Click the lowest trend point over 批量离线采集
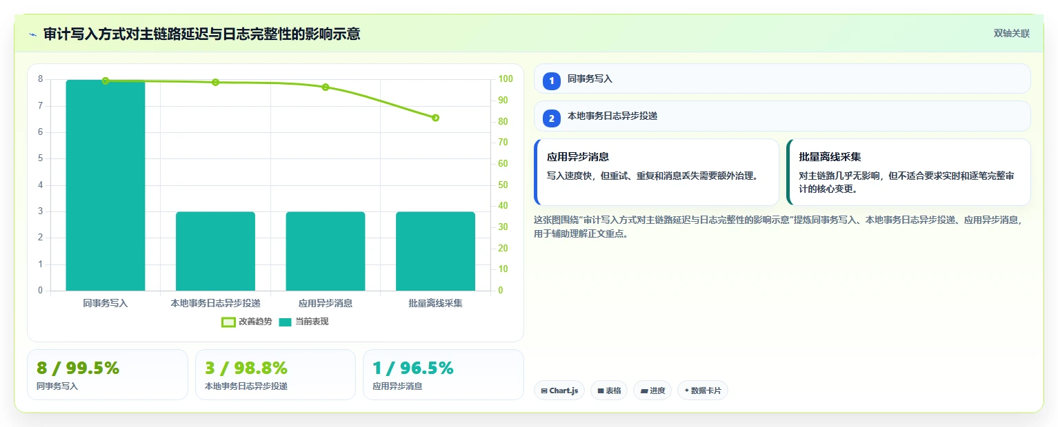 click(x=435, y=118)
